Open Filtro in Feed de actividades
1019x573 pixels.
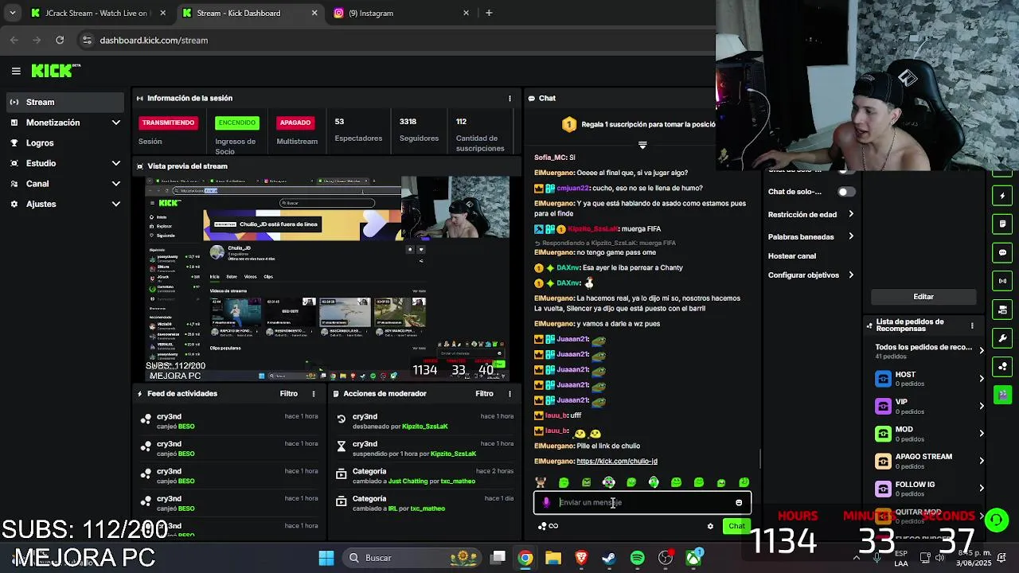point(289,393)
